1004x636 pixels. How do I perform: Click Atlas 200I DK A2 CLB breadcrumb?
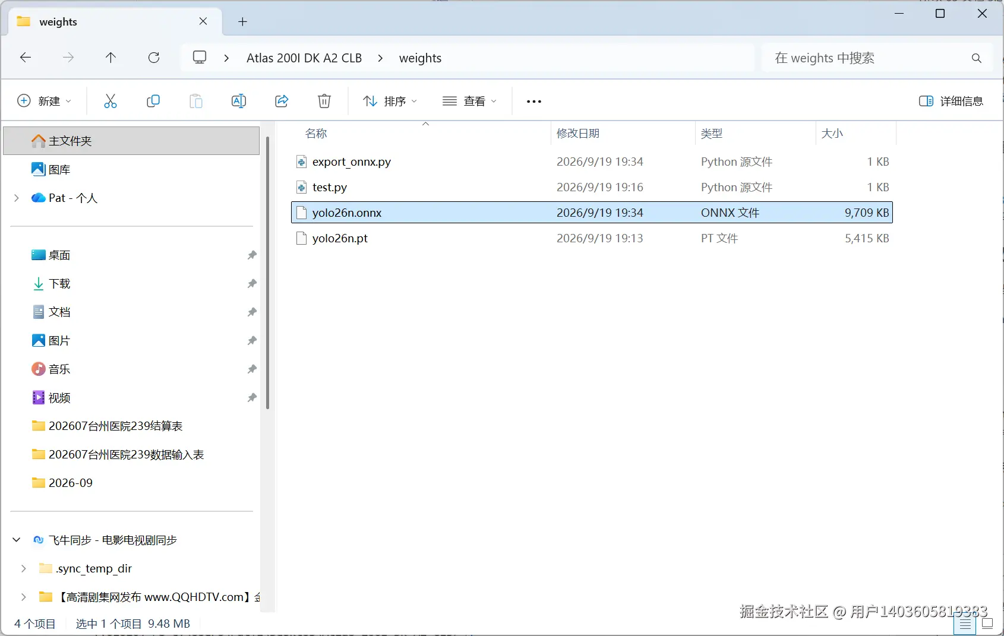[x=304, y=58]
